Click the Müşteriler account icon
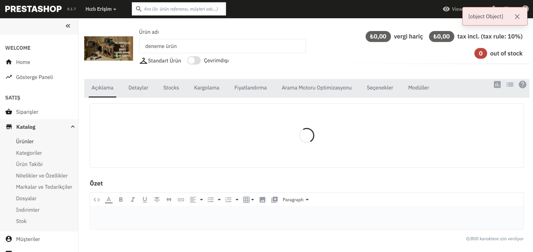533x252 pixels. click(x=9, y=239)
